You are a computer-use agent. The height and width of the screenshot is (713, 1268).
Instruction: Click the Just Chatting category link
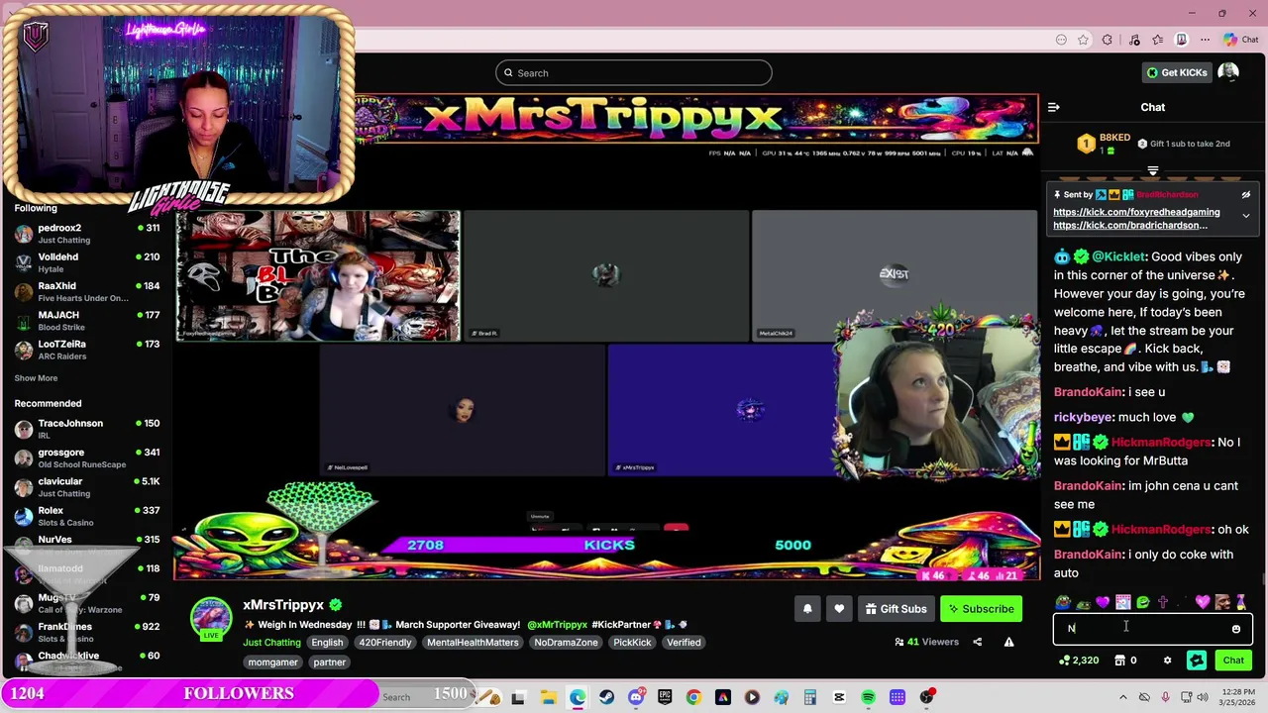pyautogui.click(x=271, y=643)
